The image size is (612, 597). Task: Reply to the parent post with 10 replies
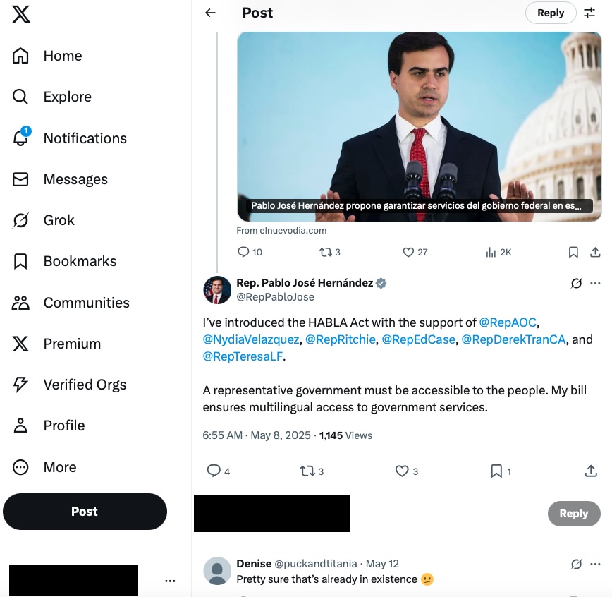(x=250, y=252)
